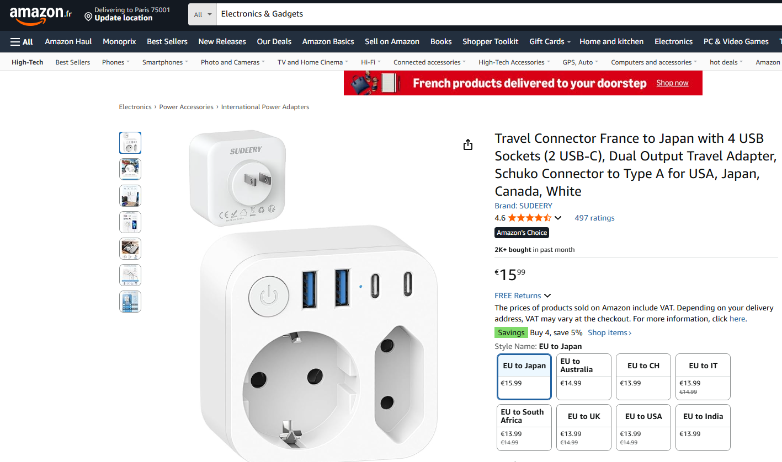Click the Amazon's Choice badge
This screenshot has width=782, height=462.
(522, 233)
